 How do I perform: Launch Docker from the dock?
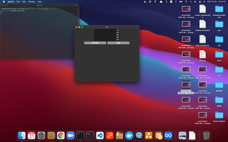pyautogui.click(x=129, y=135)
